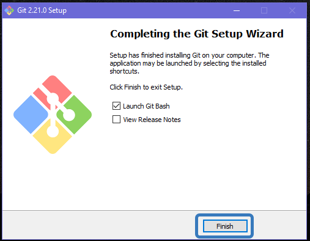Screen dimensions: 310x241
Task: Click the "Git 2.21.0 Setup" title text
Action: (42, 10)
